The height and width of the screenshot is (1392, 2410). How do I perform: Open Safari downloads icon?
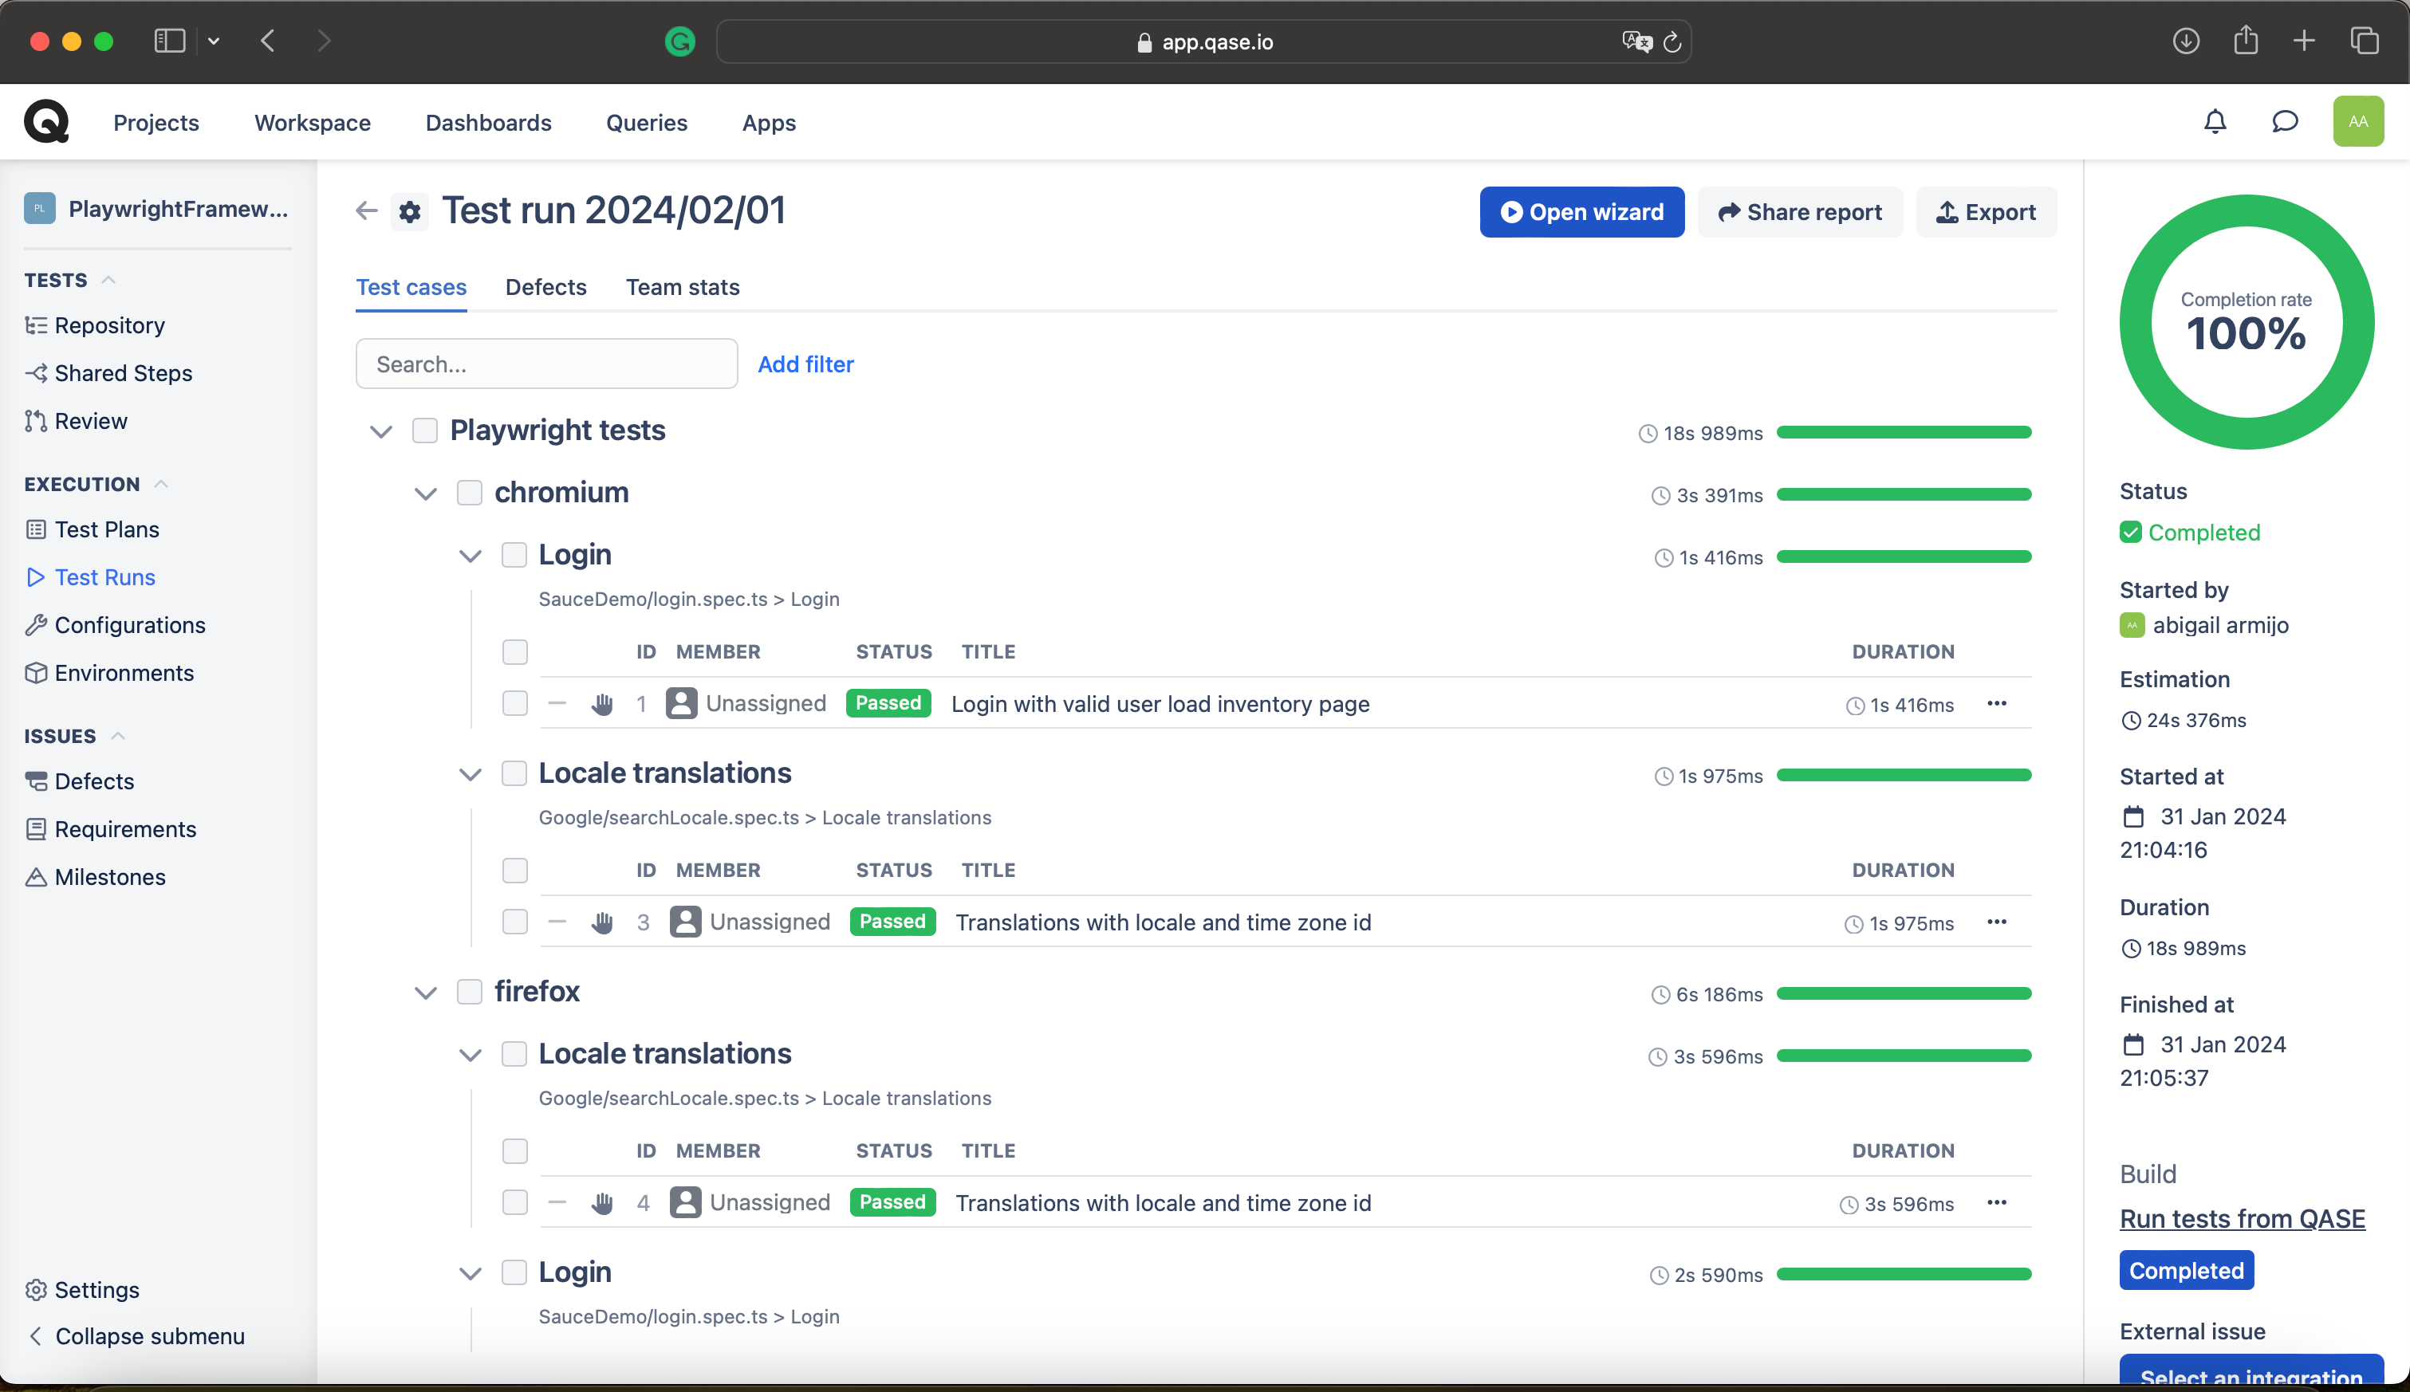[x=2186, y=41]
